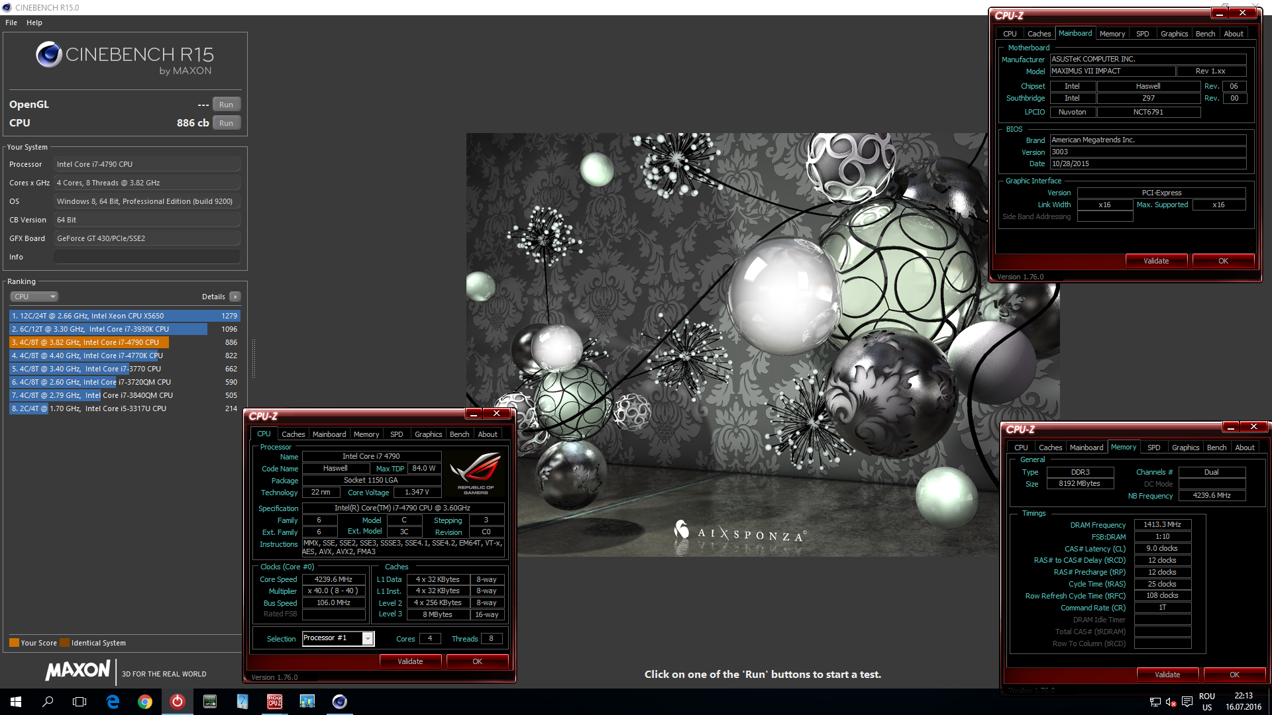
Task: Select ranking row Intel Core i7-3930K CPU
Action: (x=125, y=329)
